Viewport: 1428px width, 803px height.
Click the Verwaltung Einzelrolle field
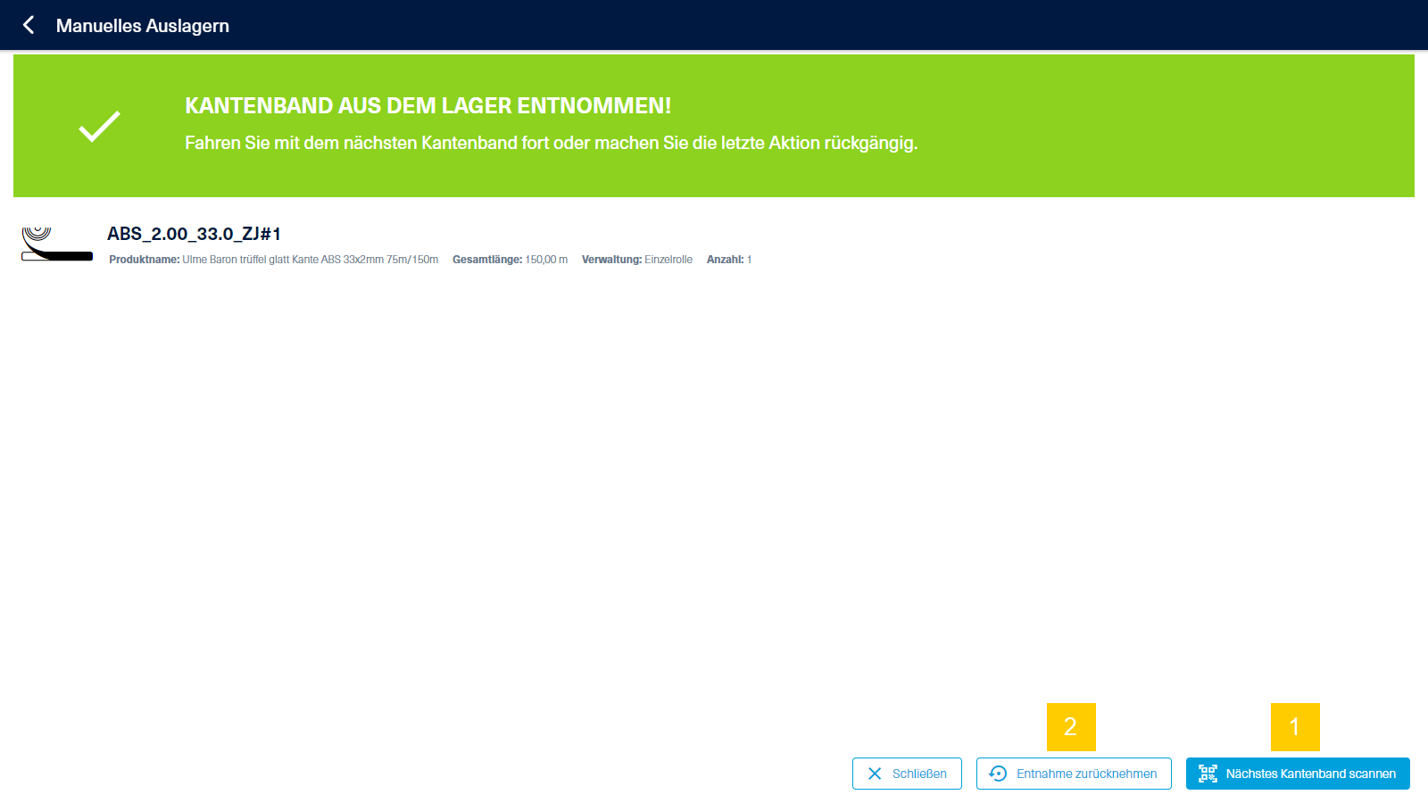click(x=636, y=260)
